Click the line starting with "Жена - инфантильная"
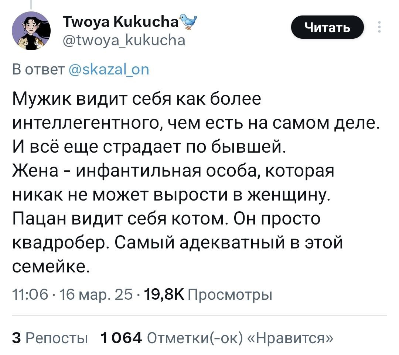Viewport: 399px width, 355px height. click(x=173, y=170)
